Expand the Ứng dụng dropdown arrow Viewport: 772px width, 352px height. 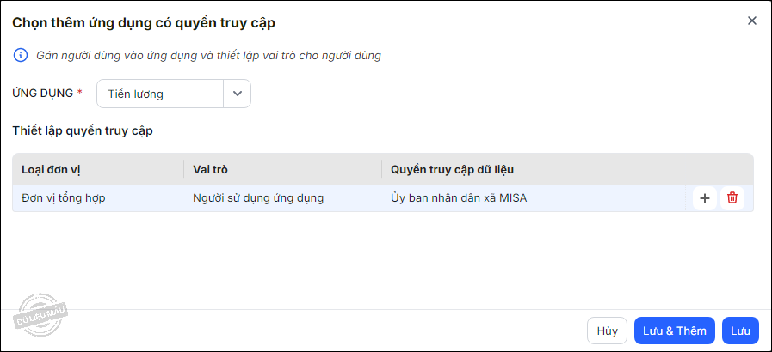click(238, 94)
